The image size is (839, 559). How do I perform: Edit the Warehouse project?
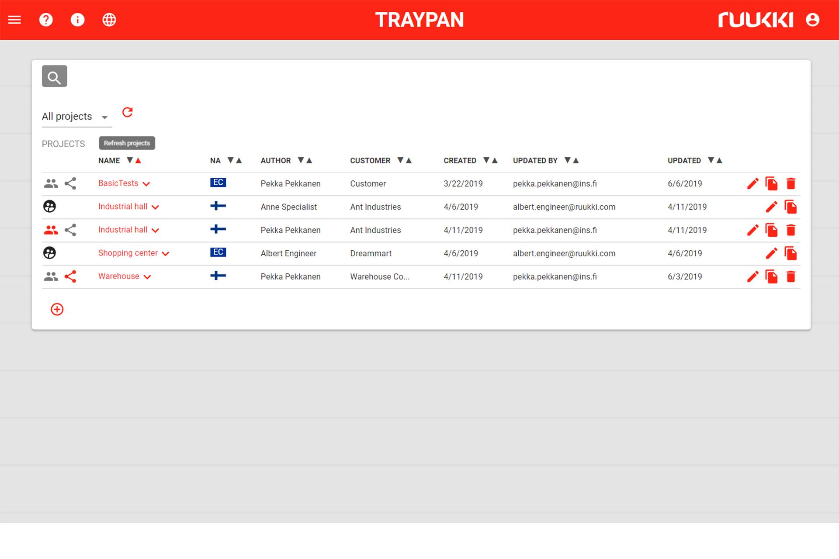[752, 276]
